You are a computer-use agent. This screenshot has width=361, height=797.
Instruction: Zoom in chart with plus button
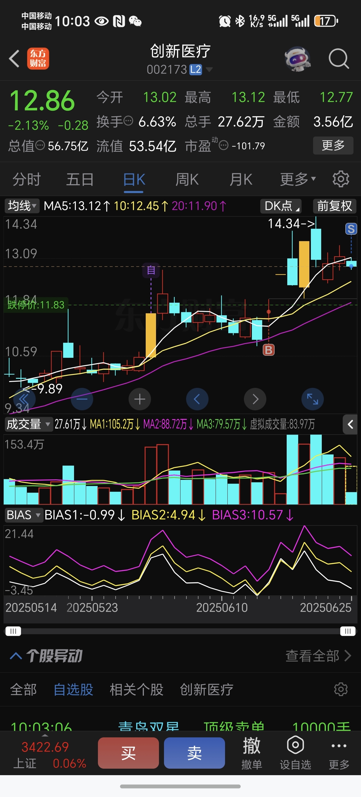140,399
